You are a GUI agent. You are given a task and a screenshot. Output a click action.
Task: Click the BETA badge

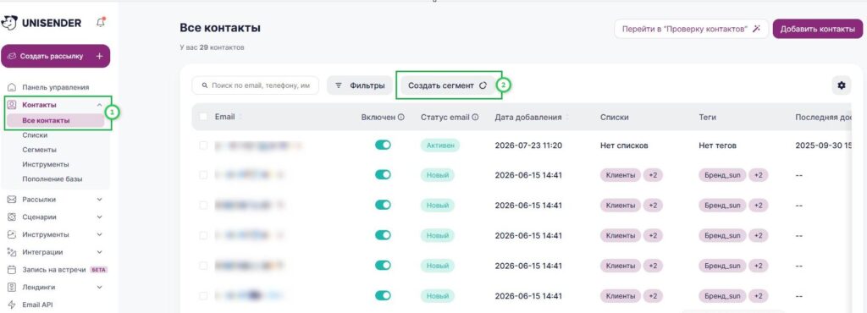coord(98,270)
